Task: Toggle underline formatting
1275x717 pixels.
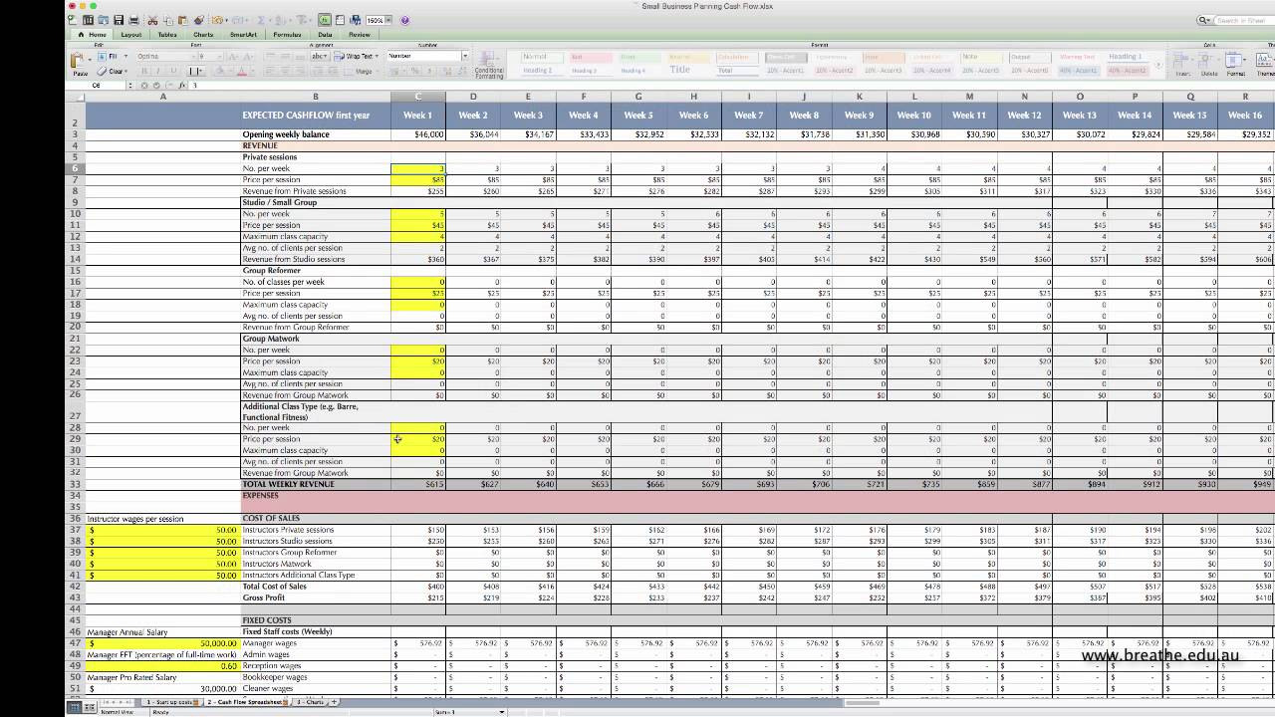Action: [172, 71]
